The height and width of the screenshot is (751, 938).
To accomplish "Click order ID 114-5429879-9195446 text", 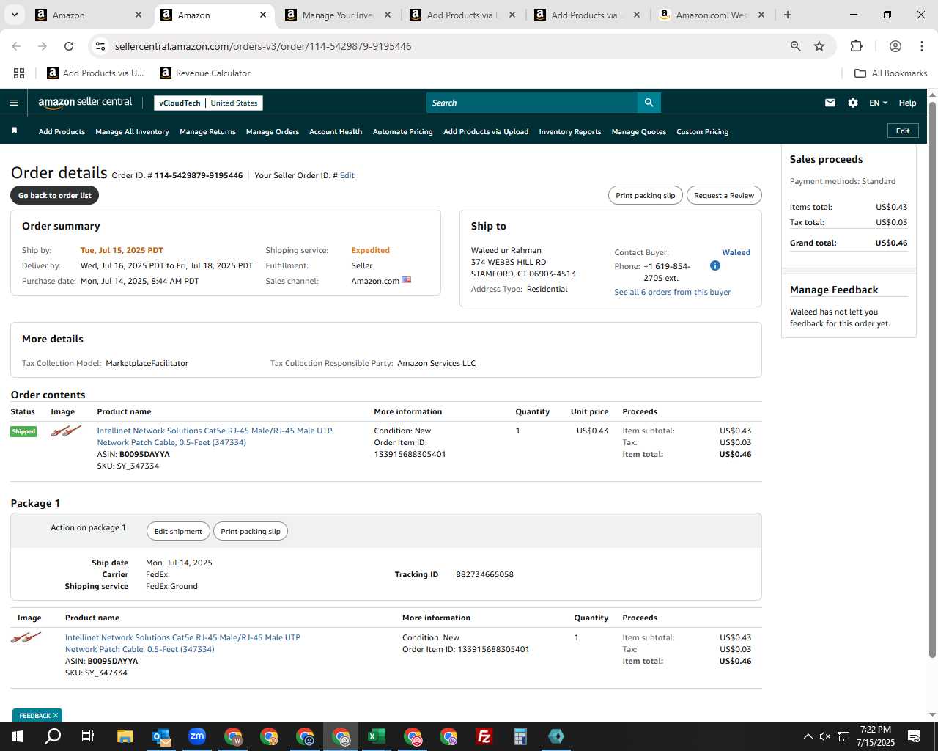I will [x=199, y=175].
